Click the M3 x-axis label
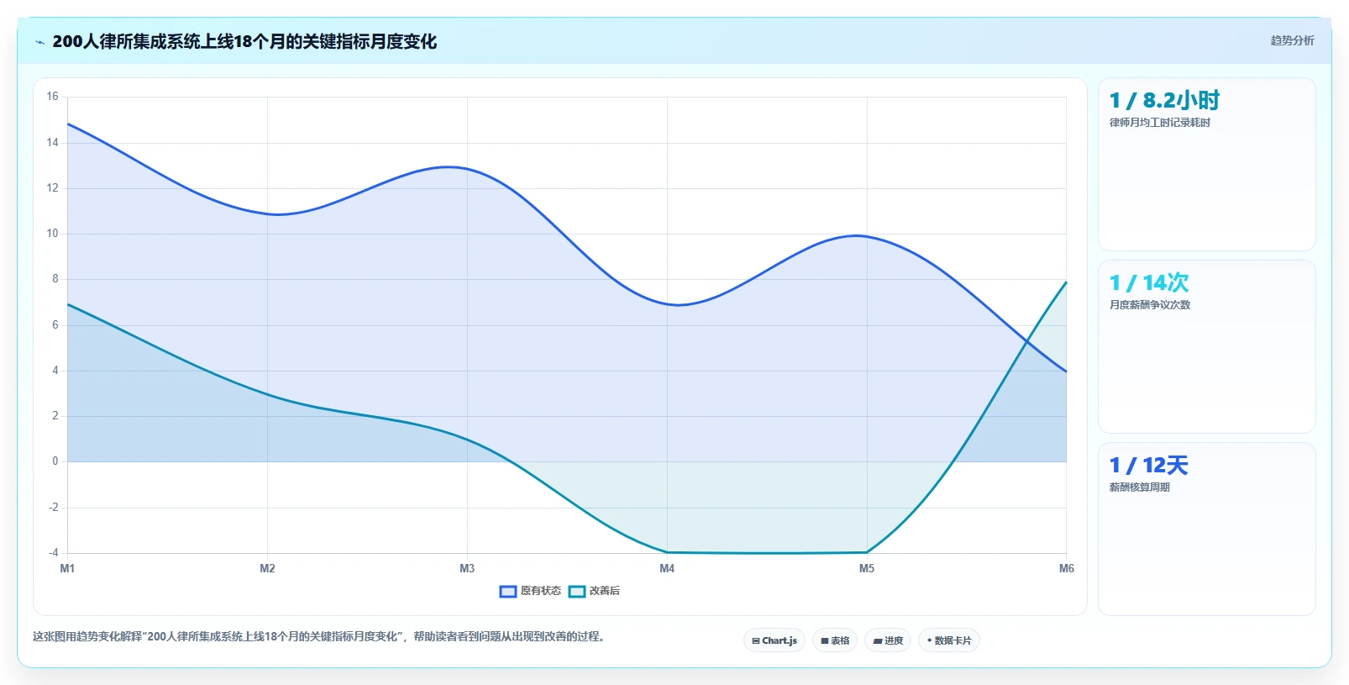The image size is (1349, 685). [x=467, y=568]
